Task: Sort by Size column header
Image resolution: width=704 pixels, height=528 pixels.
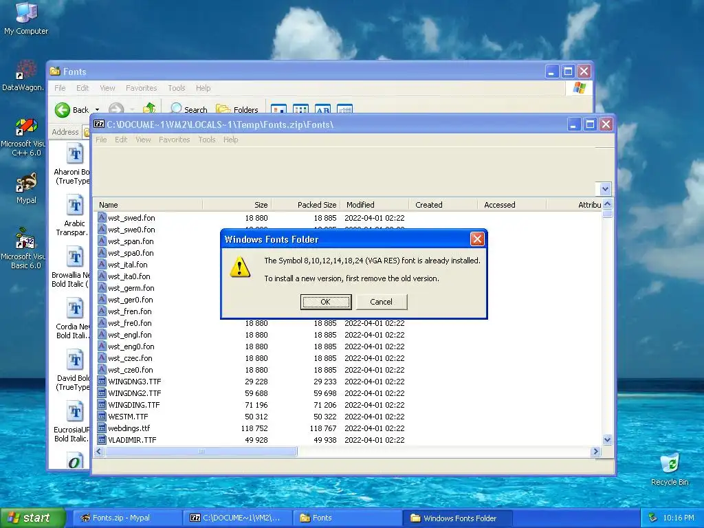Action: [237, 205]
